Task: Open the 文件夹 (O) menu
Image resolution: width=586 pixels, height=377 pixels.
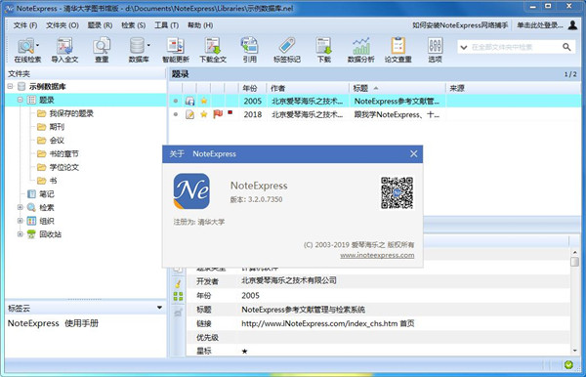Action: (63, 25)
